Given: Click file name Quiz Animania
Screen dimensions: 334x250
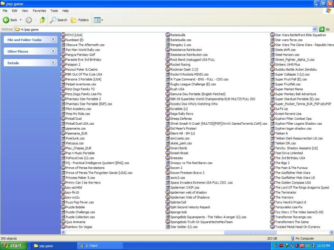Looking at the screenshot, I should click(75, 222).
